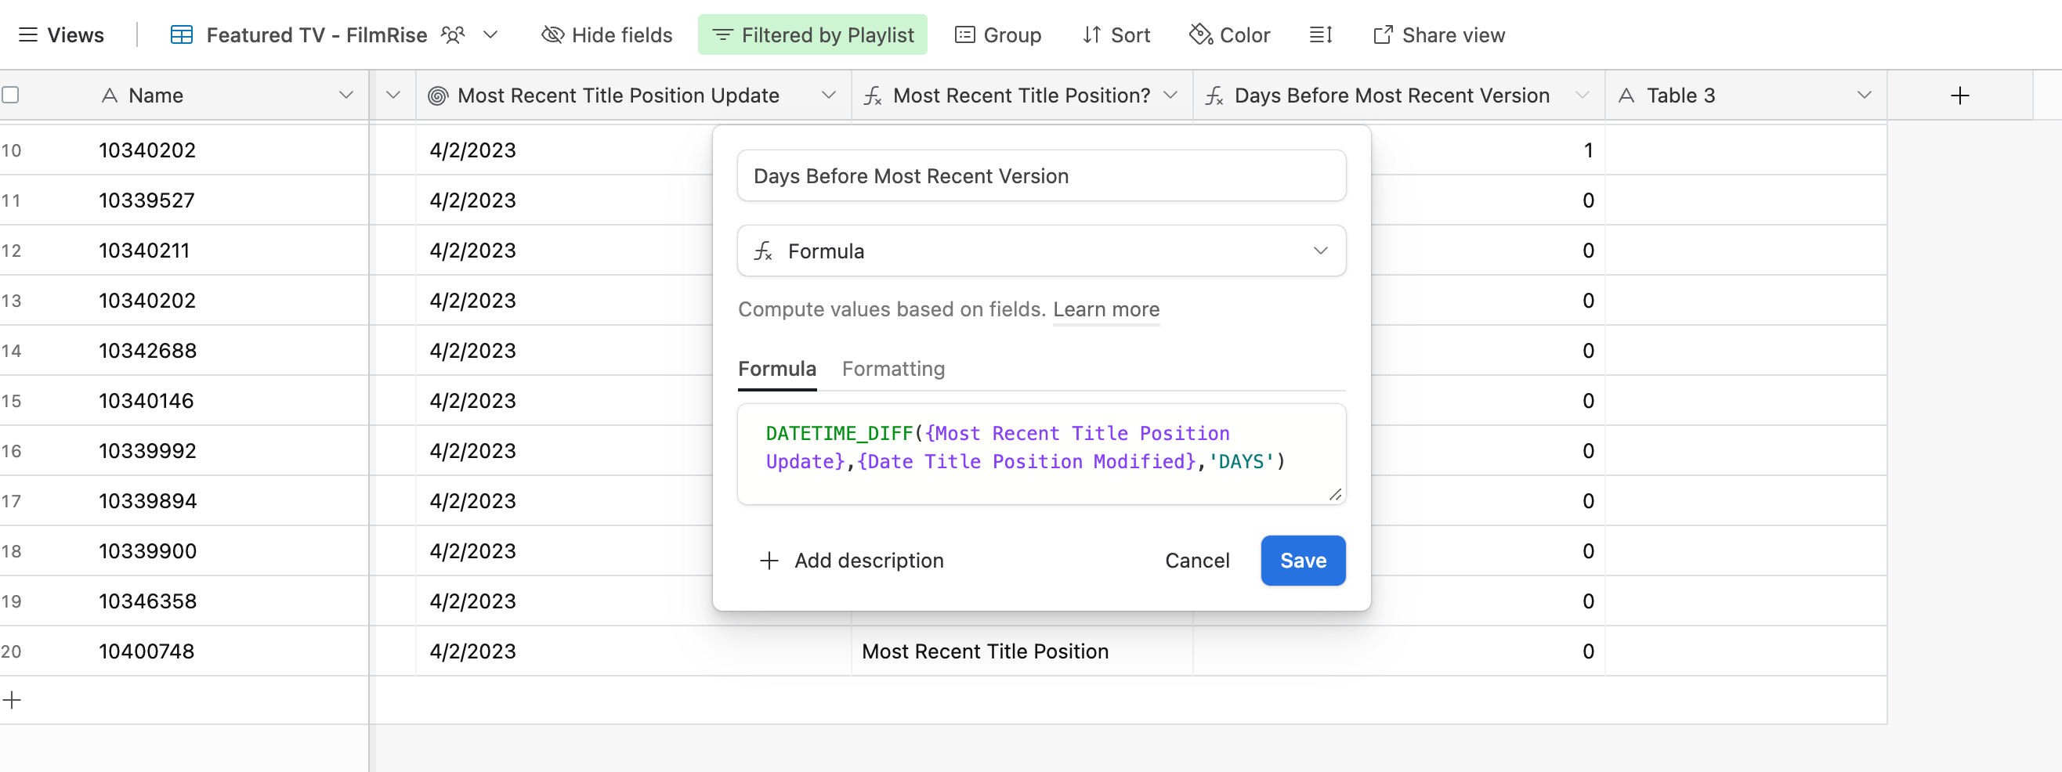Image resolution: width=2062 pixels, height=772 pixels.
Task: Select the name cell 10339992
Action: pyautogui.click(x=148, y=450)
